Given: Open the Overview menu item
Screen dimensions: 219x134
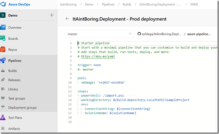Looking at the screenshot, I should click(15, 27).
